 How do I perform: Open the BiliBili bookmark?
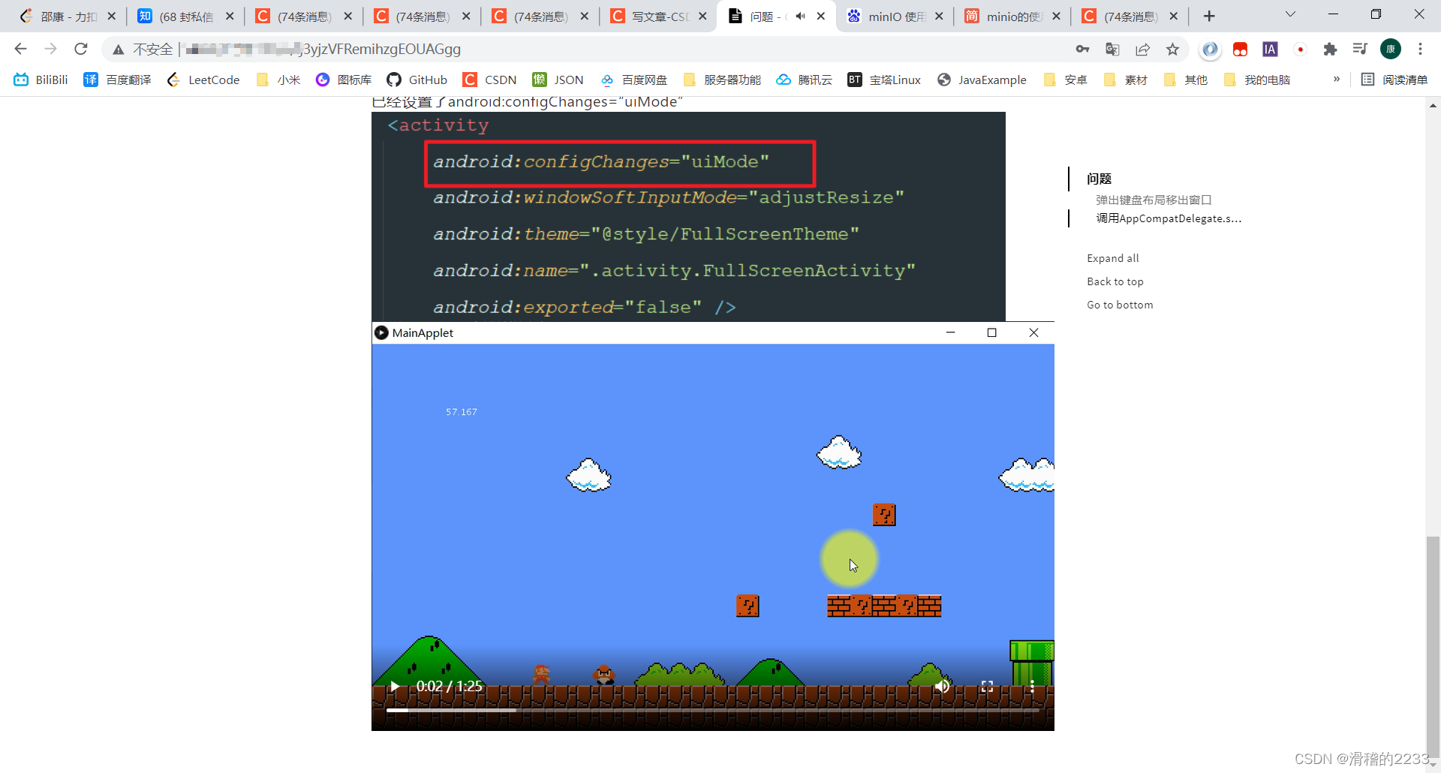pos(41,80)
